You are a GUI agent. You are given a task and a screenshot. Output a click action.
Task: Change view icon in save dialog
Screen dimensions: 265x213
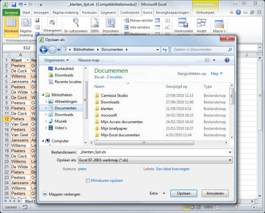pos(207,60)
